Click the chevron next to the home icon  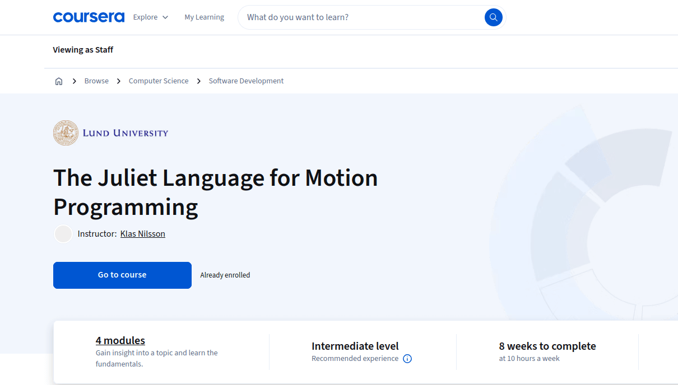click(74, 81)
